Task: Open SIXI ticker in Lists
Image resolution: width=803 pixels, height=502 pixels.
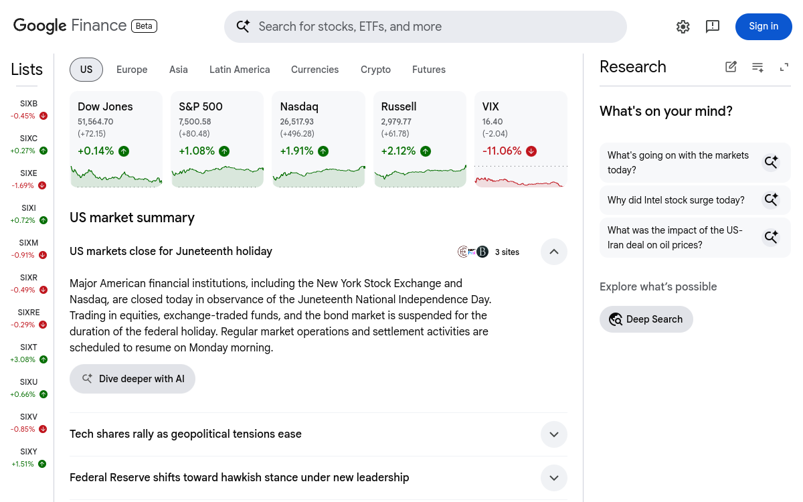Action: pos(29,214)
